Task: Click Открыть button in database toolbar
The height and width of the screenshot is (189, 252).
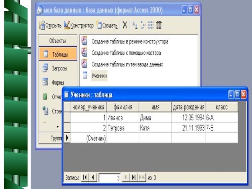Action: [x=50, y=26]
